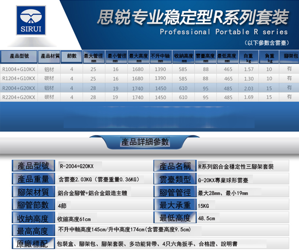Click 88 in the R1004+G10KX row

point(205,70)
